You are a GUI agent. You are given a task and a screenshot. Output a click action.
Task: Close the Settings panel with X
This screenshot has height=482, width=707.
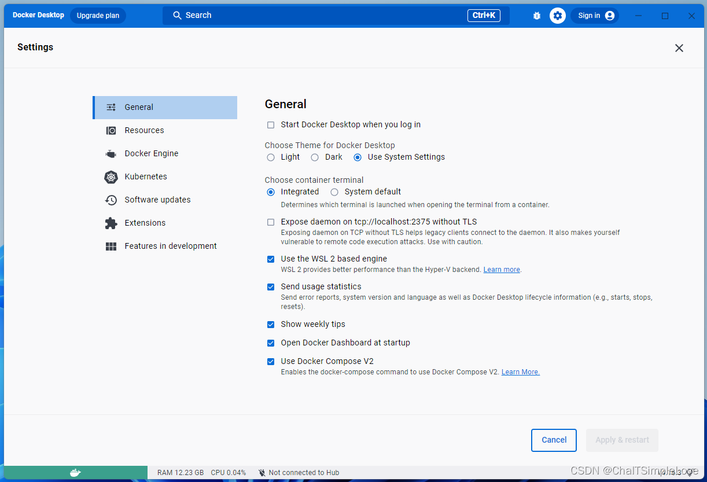[679, 48]
